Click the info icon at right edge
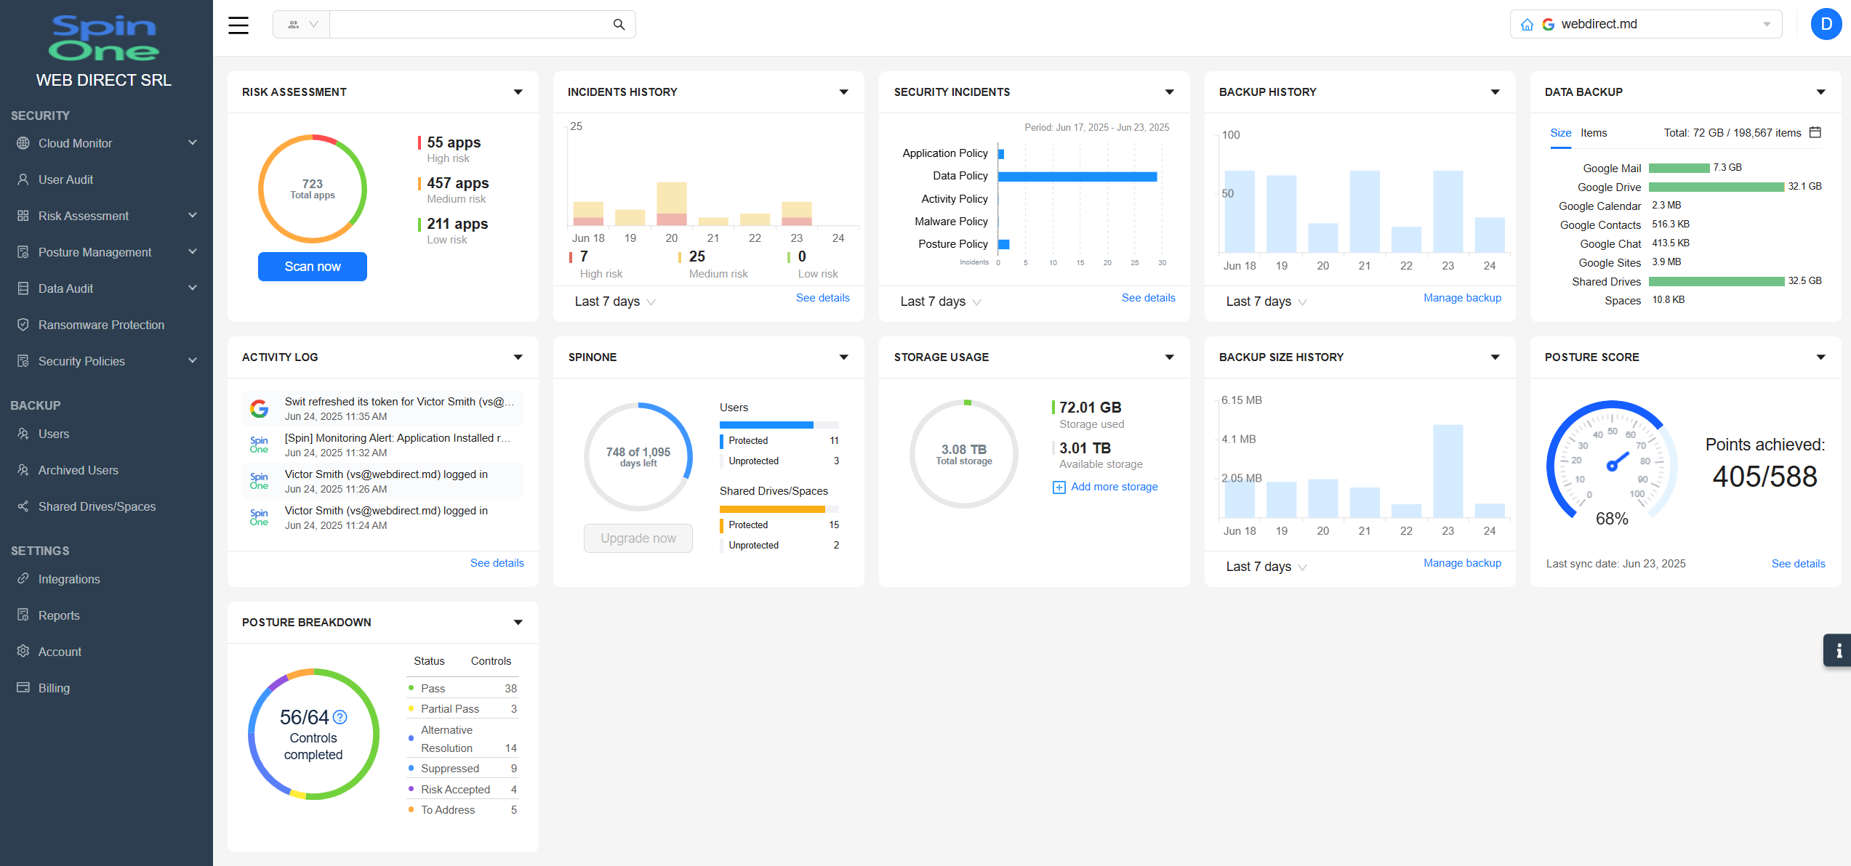The height and width of the screenshot is (866, 1851). pos(1839,650)
